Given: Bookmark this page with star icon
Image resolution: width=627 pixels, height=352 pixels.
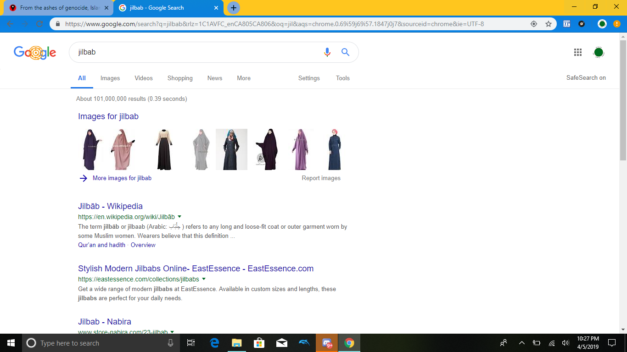Looking at the screenshot, I should click(549, 24).
